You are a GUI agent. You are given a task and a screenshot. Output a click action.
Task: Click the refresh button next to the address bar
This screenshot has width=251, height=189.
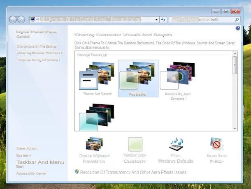[x=163, y=20]
